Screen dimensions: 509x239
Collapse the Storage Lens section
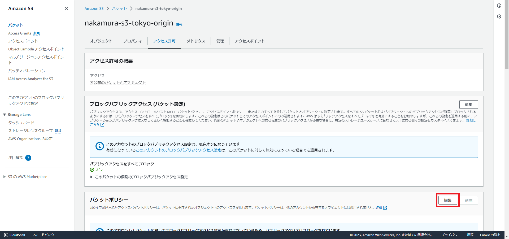click(x=5, y=115)
